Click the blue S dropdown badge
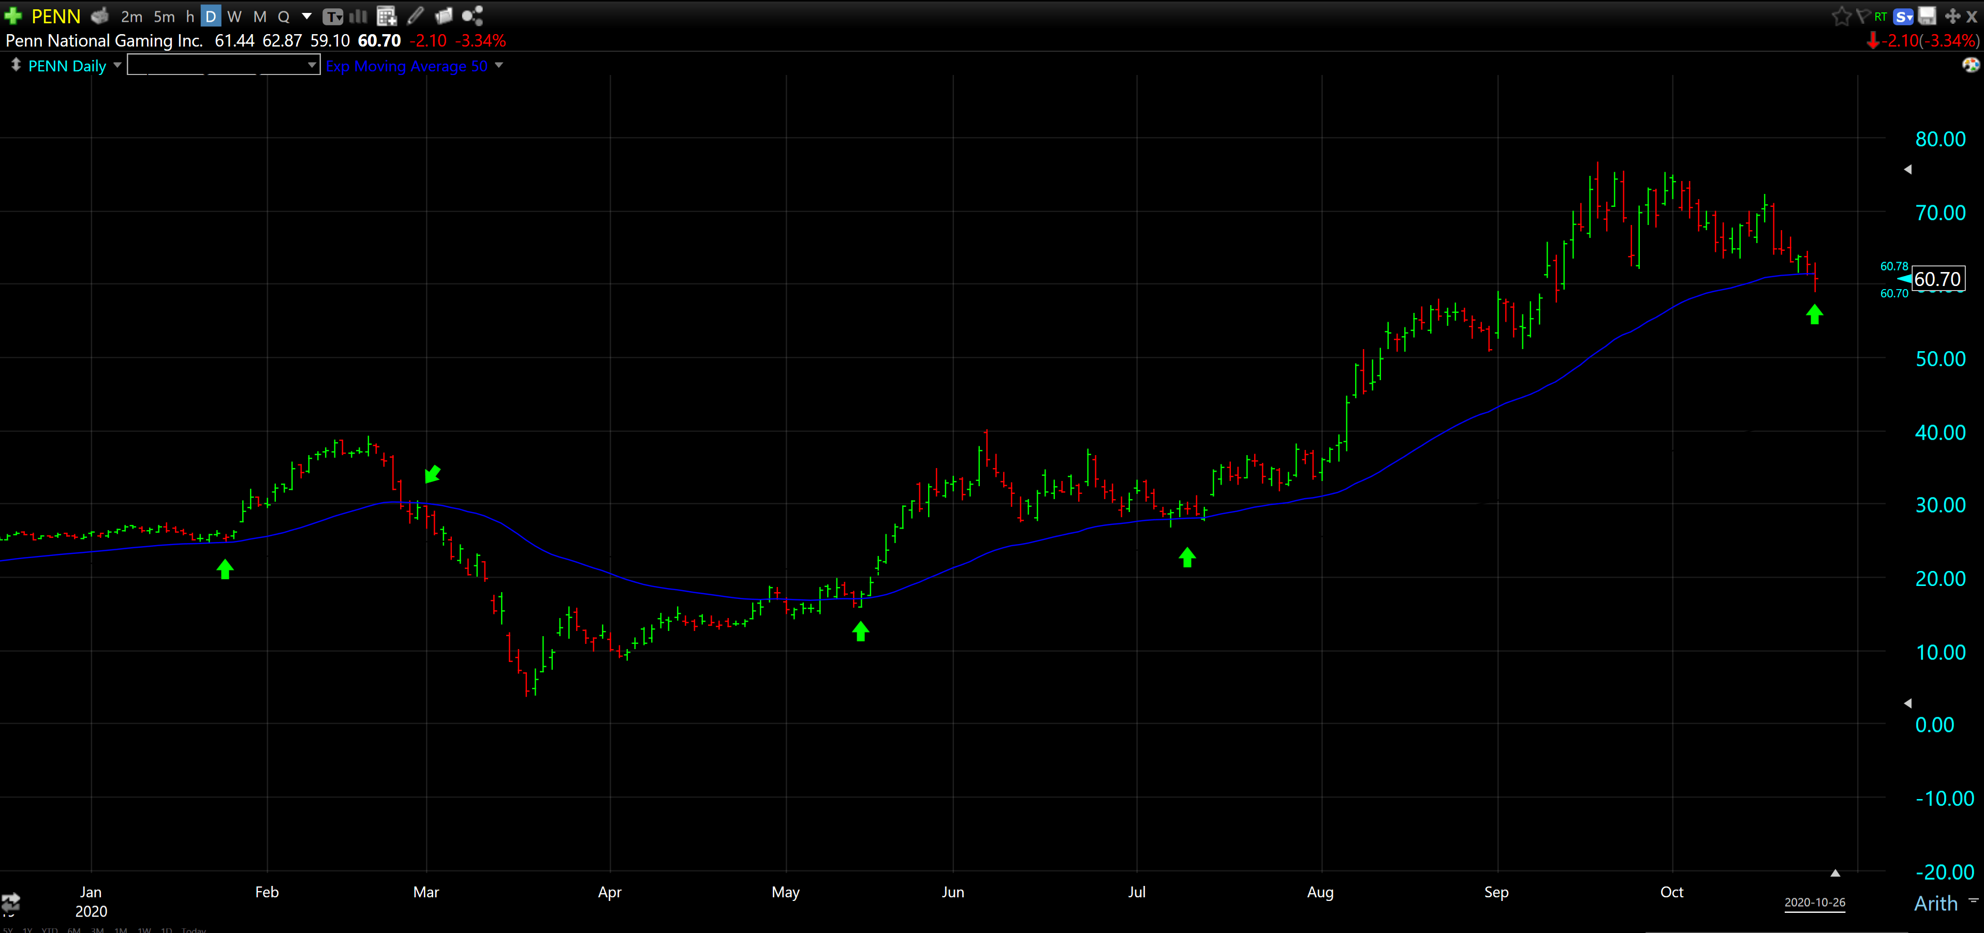Screen dimensions: 1984x933 [x=1903, y=16]
